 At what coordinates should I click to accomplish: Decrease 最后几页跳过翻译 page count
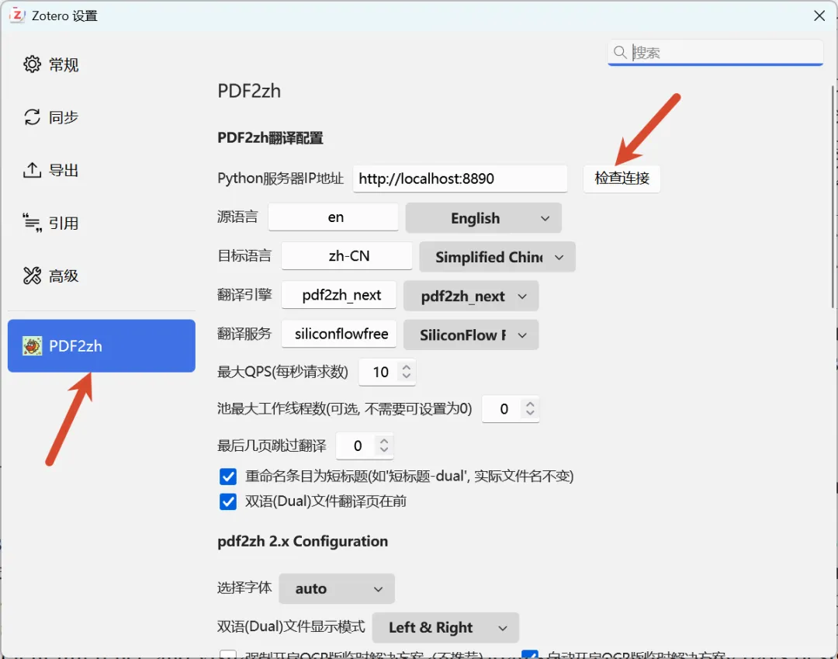click(x=384, y=449)
